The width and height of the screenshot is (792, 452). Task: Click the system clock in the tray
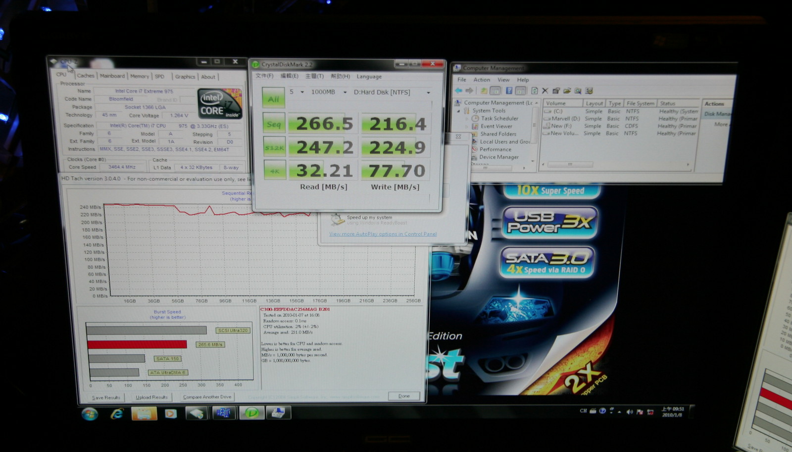click(672, 412)
